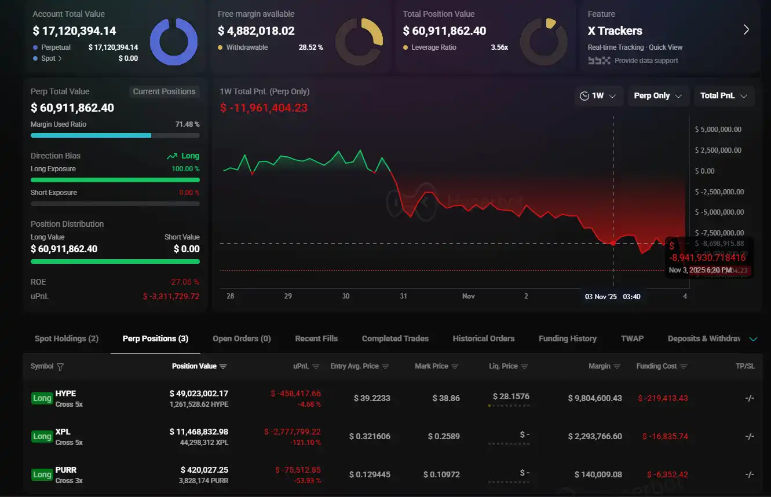The height and width of the screenshot is (497, 771).
Task: Click the Long badge on XPL row
Action: pos(42,436)
